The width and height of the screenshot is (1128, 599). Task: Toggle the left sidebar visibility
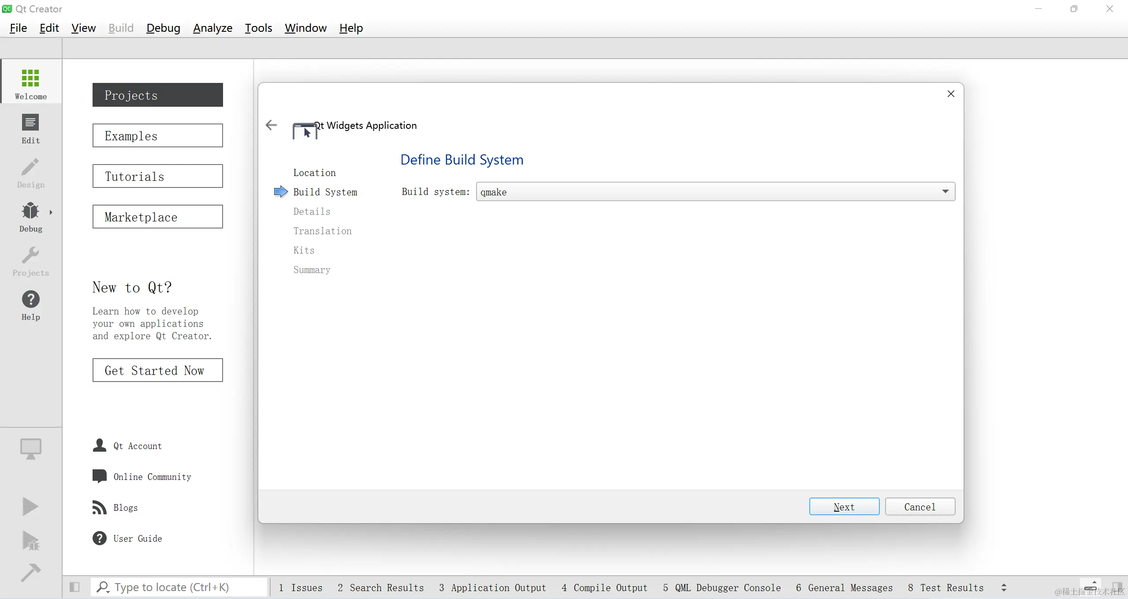click(74, 587)
